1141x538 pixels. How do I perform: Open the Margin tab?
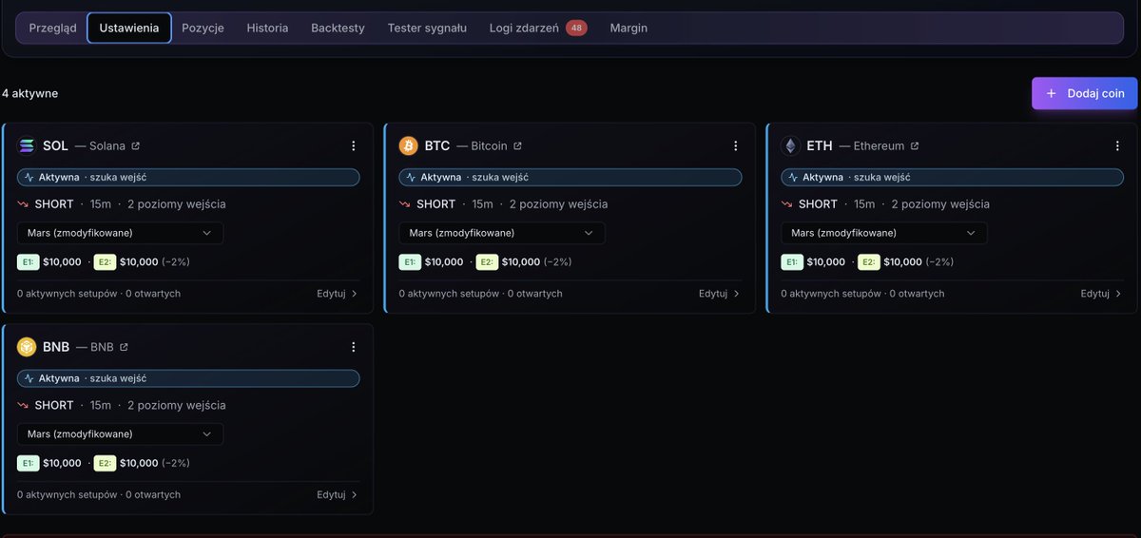[x=629, y=28]
